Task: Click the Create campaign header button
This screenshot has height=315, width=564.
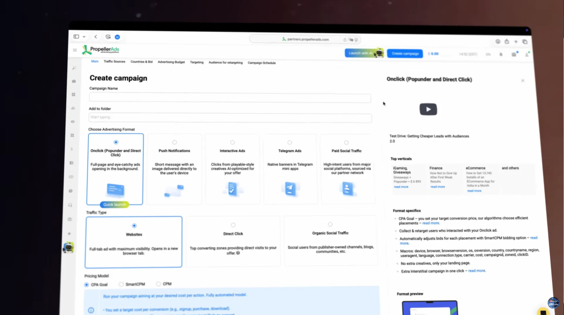Action: 405,53
